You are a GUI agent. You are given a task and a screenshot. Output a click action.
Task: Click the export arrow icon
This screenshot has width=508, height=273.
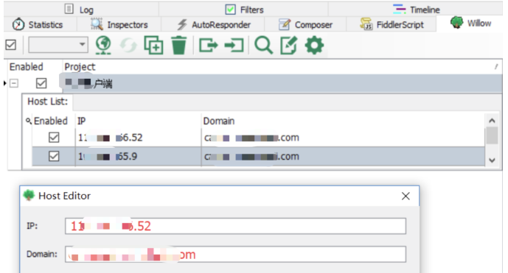[x=209, y=45]
